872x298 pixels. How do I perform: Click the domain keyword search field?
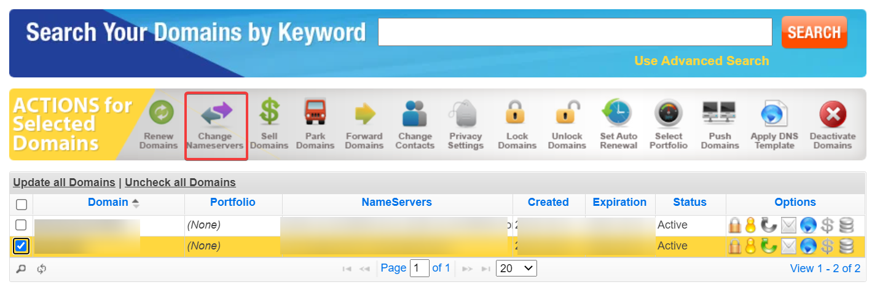click(575, 32)
